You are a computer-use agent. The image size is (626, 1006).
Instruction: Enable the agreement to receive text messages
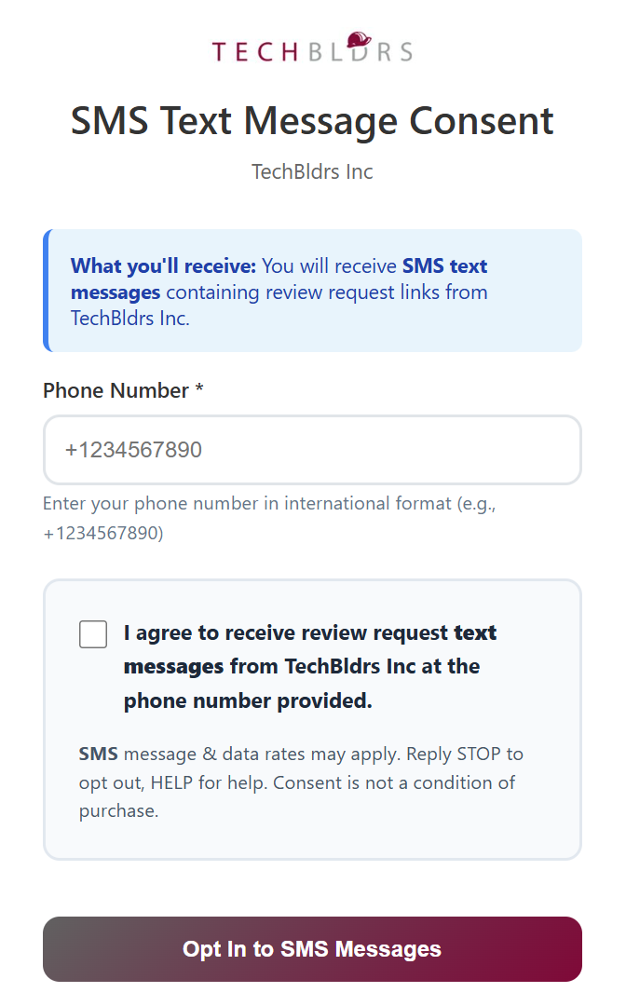click(92, 633)
